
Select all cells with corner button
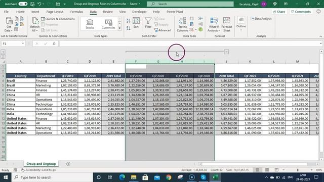[4, 62]
